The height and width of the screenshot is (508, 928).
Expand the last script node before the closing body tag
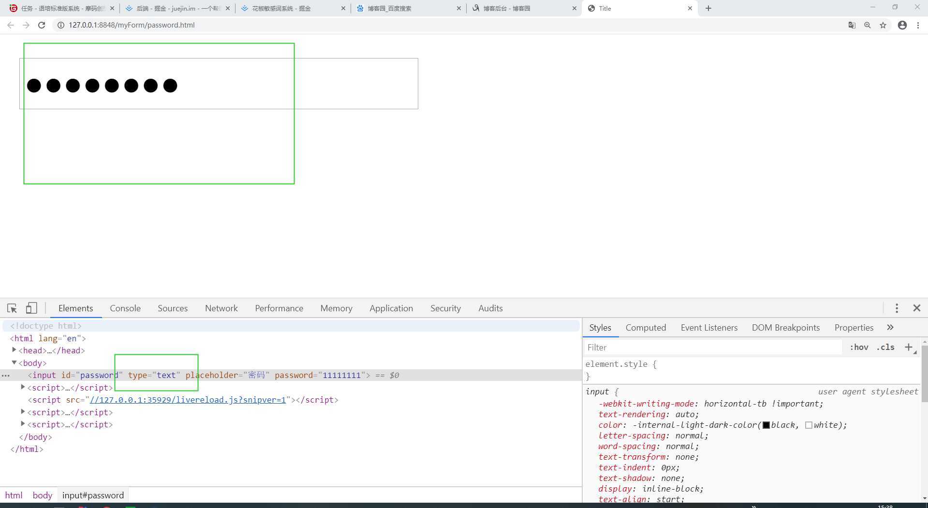[x=23, y=424]
